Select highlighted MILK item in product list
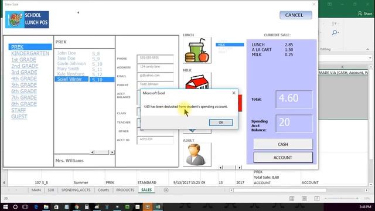 (x=230, y=45)
